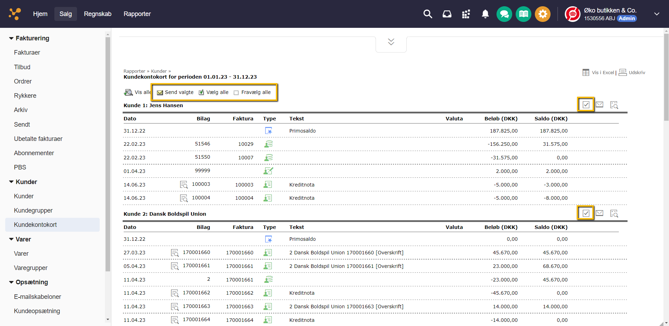Open document preview for bilag 100003
The width and height of the screenshot is (669, 326).
(184, 185)
